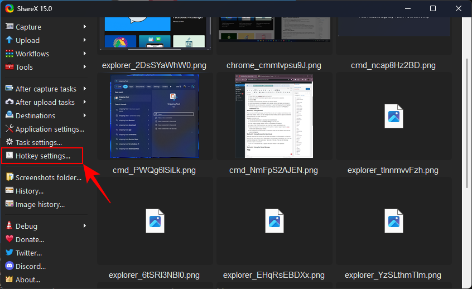Click the explorer_EHqRsEBDXx.png file name

coord(273,275)
